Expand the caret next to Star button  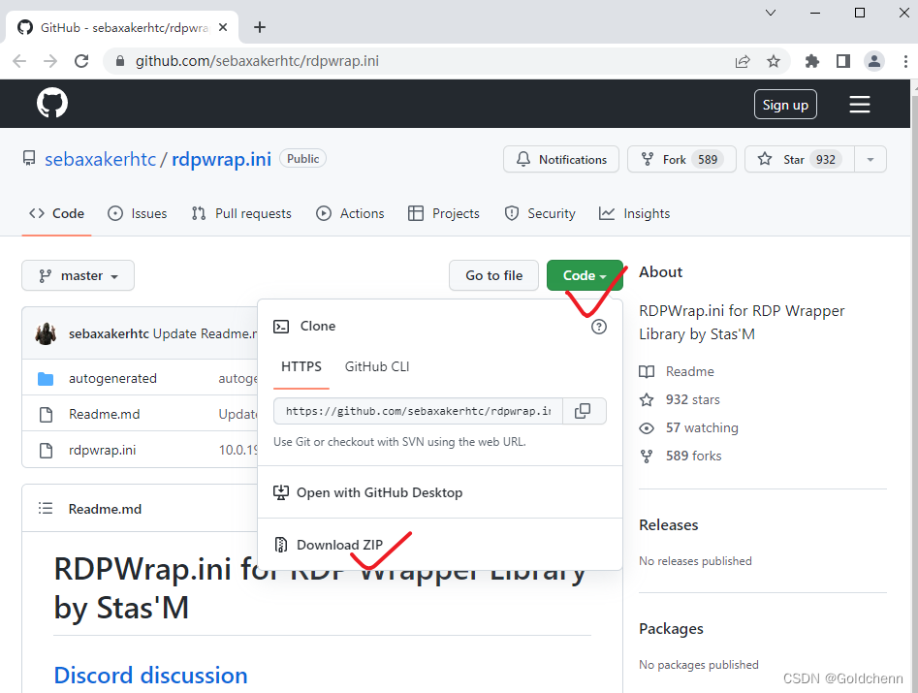tap(871, 159)
